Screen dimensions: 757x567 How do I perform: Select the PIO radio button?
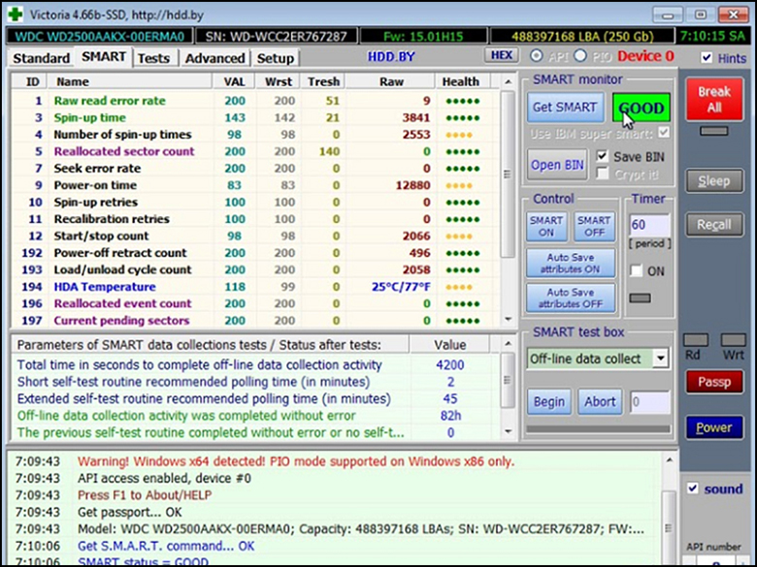click(582, 56)
